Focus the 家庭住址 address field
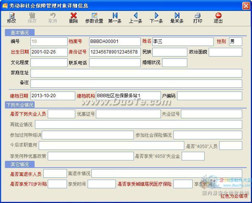 pyautogui.click(x=136, y=73)
